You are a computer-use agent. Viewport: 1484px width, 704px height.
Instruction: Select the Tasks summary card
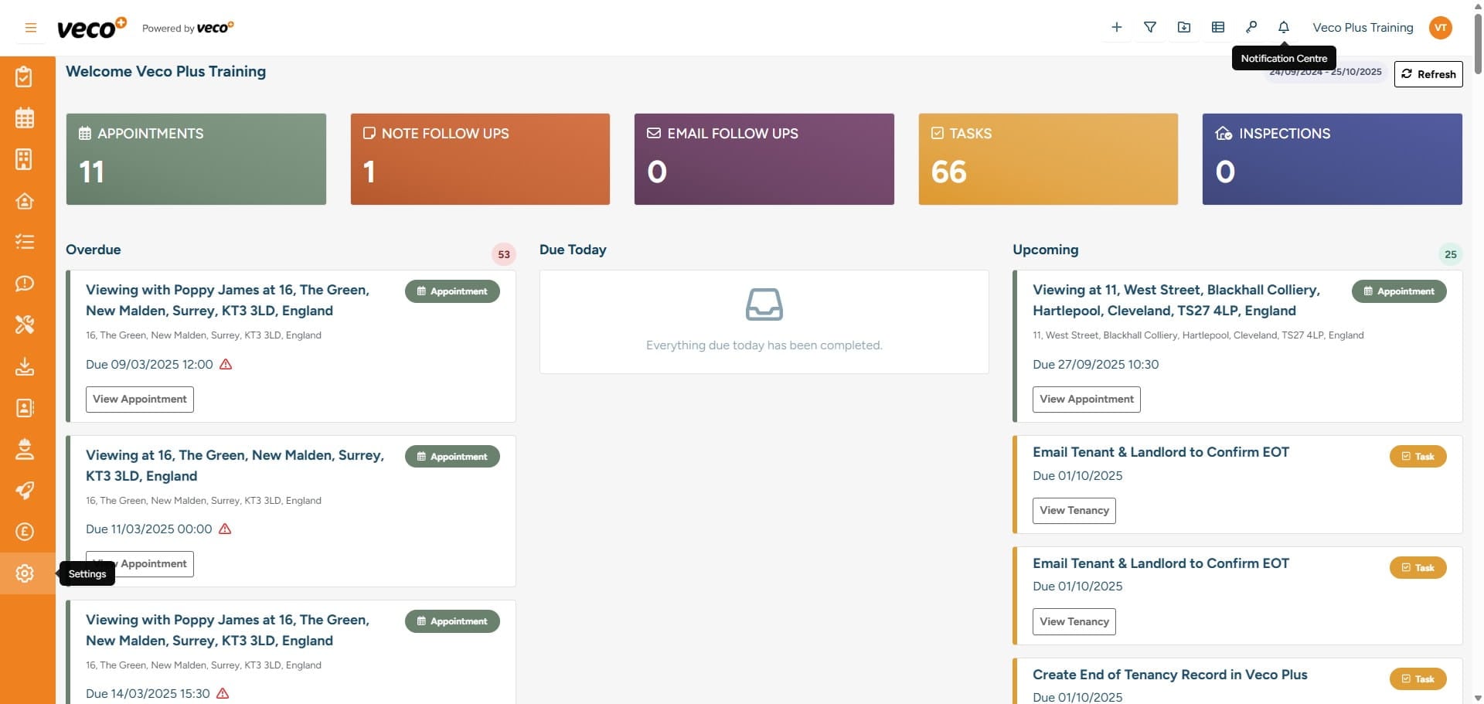point(1047,159)
